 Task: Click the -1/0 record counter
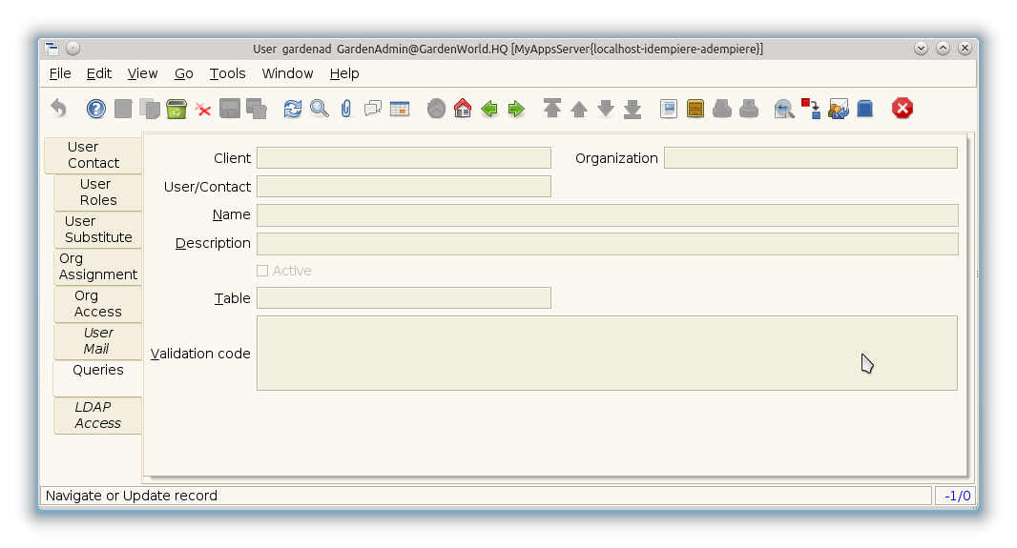pyautogui.click(x=957, y=496)
